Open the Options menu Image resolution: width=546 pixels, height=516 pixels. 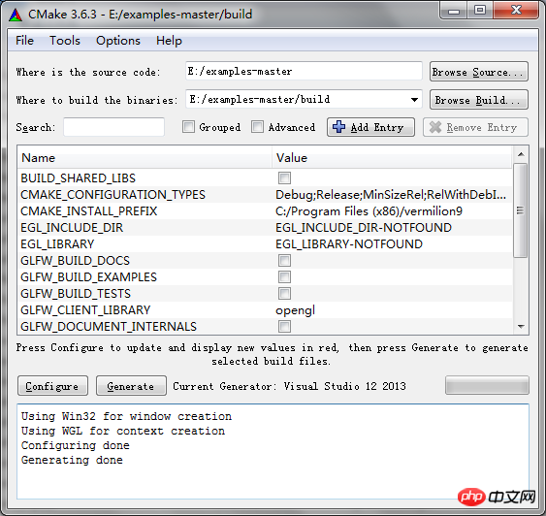pos(118,41)
